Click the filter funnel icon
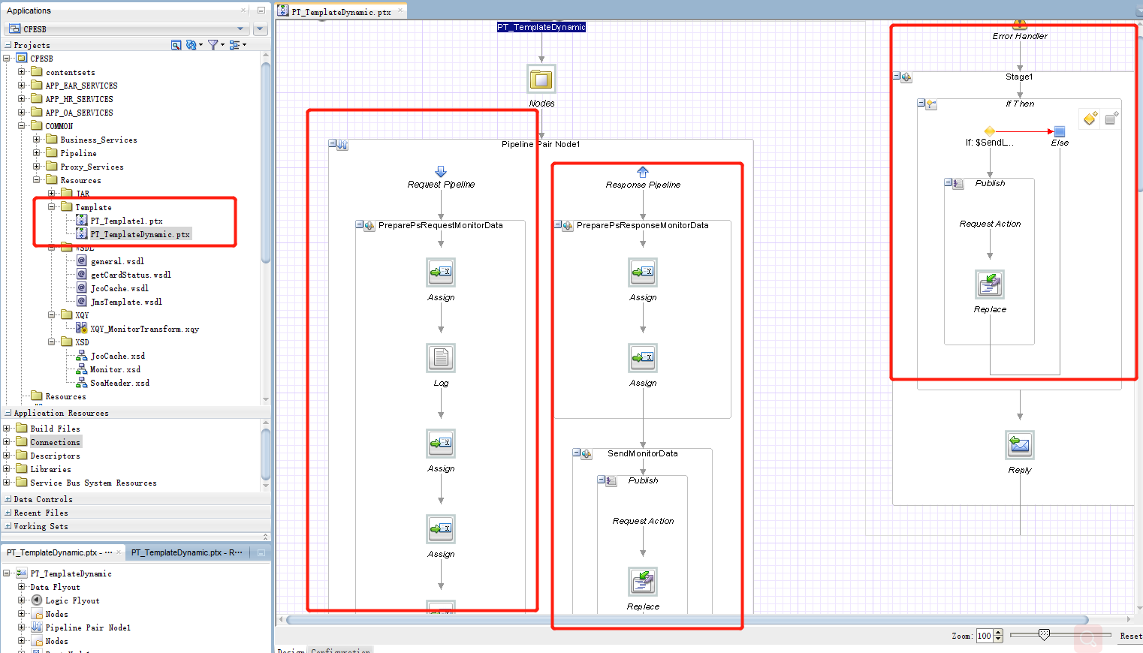 coord(213,45)
